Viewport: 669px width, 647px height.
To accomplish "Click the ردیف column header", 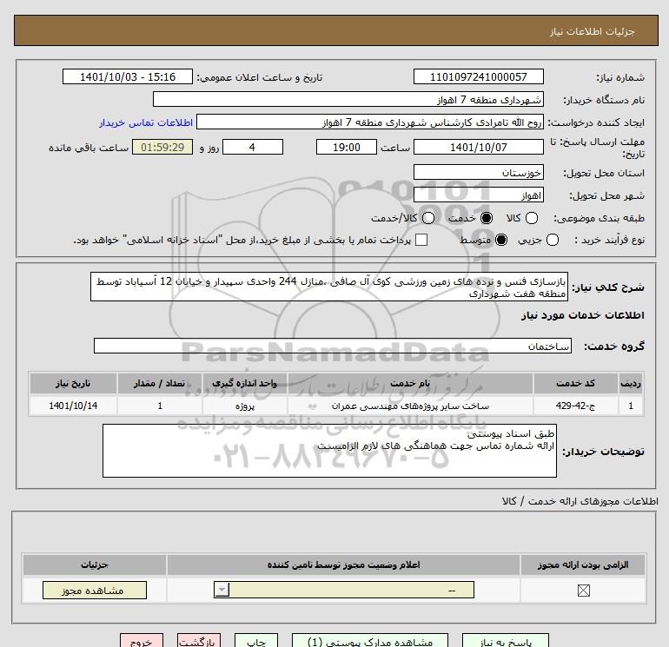I will [x=631, y=383].
